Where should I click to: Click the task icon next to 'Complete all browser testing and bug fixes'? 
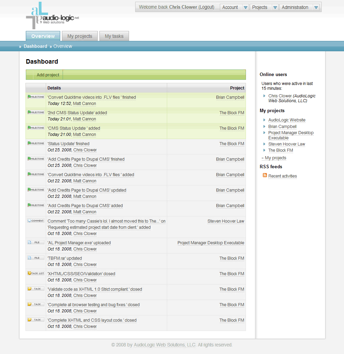pos(35,304)
